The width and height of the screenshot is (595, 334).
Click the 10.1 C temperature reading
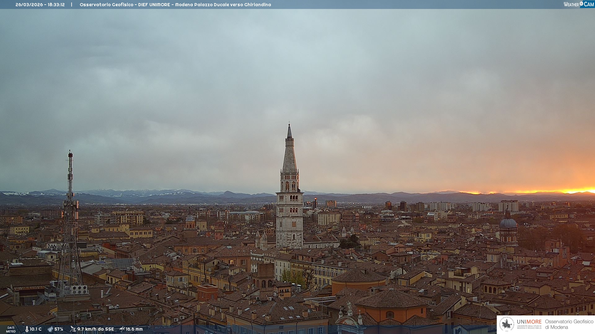tap(36, 329)
